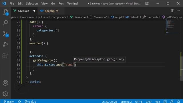The image size is (183, 103).
Task: Change end of line sequence CRLF
Action: pos(149,102)
